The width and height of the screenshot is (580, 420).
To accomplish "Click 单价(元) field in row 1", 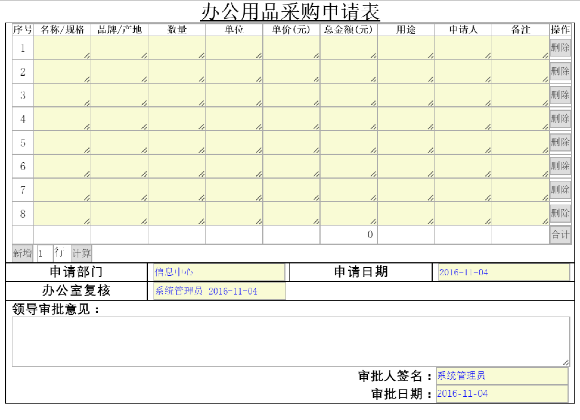I will 292,47.
